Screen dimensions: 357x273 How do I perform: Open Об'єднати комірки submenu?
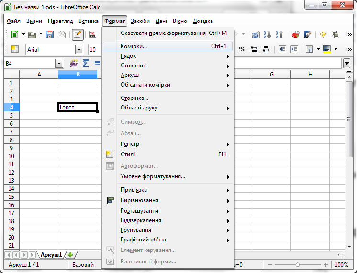(168, 85)
